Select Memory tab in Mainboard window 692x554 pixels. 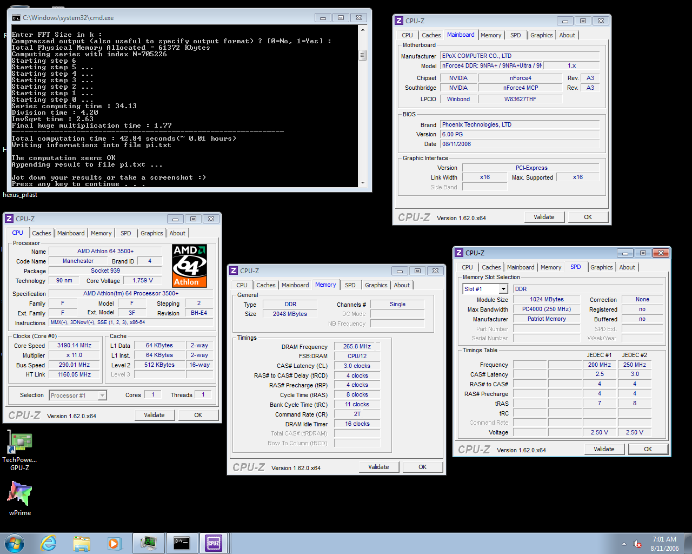491,35
